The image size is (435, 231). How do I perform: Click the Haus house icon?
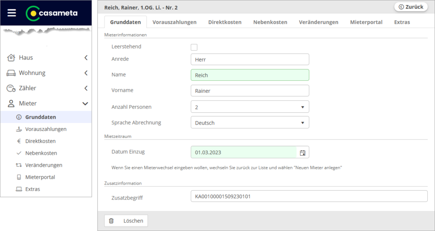point(11,57)
